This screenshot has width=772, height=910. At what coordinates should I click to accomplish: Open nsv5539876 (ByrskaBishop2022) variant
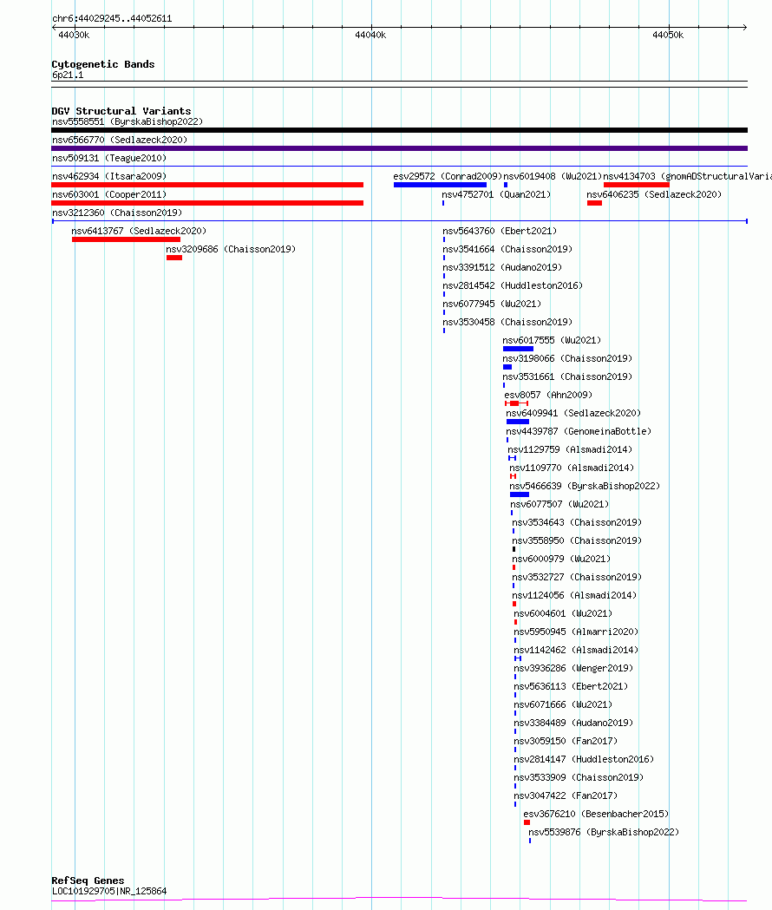(604, 832)
